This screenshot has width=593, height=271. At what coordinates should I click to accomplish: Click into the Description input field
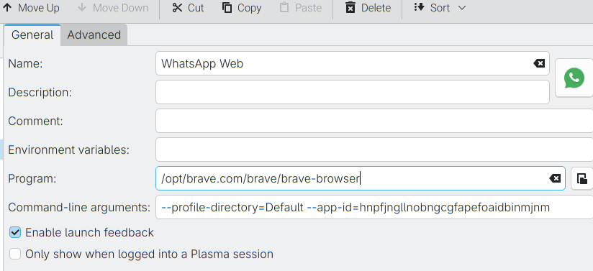click(x=353, y=92)
